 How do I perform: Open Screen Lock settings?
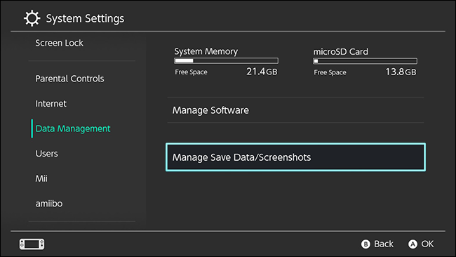click(x=60, y=43)
